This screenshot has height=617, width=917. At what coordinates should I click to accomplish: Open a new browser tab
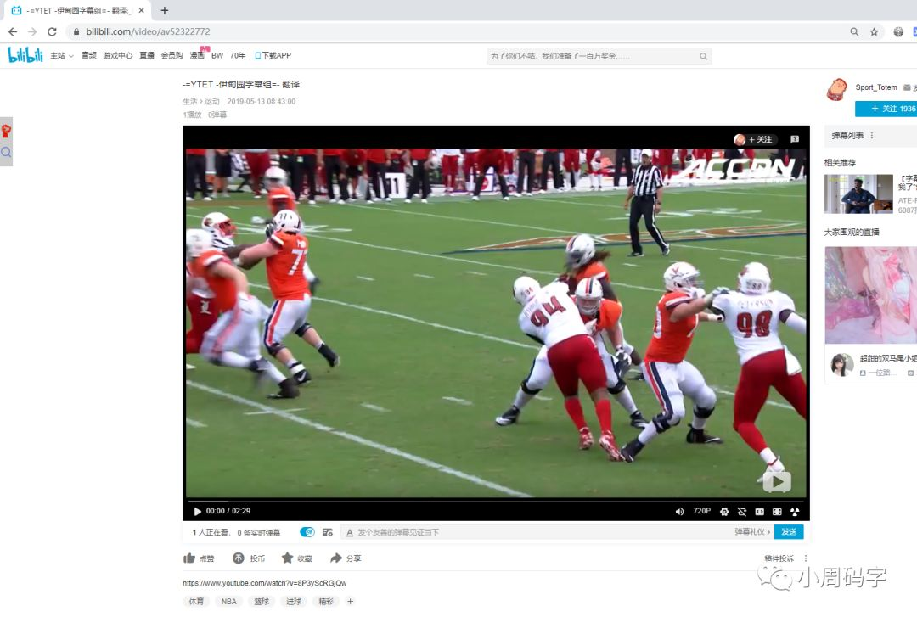tap(165, 10)
